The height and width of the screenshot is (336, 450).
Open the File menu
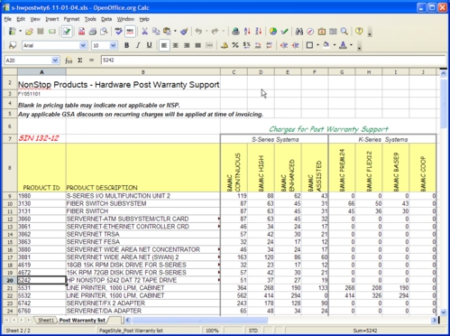[x=7, y=19]
